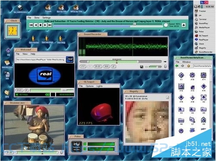The width and height of the screenshot is (216, 161).
Task: Click the stop button in SoundPlay
Action: pos(40,25)
